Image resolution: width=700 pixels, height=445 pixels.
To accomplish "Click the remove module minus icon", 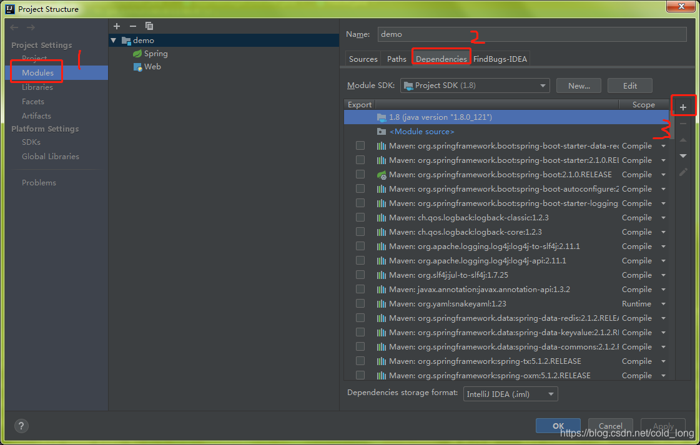I will 132,26.
